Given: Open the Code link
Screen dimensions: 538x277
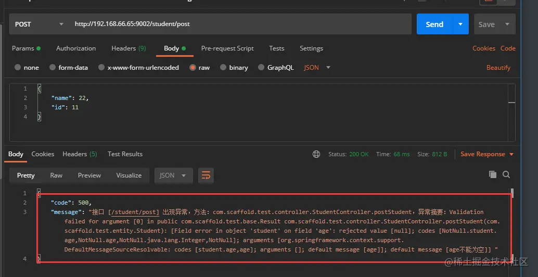Looking at the screenshot, I should coord(508,48).
